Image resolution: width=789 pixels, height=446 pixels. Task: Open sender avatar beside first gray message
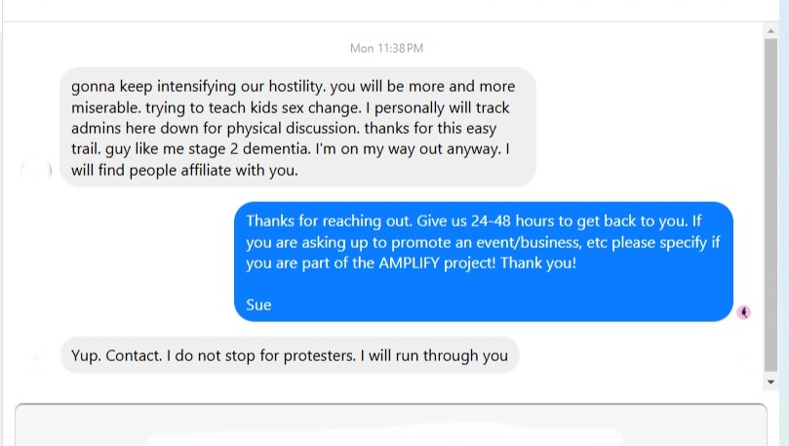(x=36, y=171)
